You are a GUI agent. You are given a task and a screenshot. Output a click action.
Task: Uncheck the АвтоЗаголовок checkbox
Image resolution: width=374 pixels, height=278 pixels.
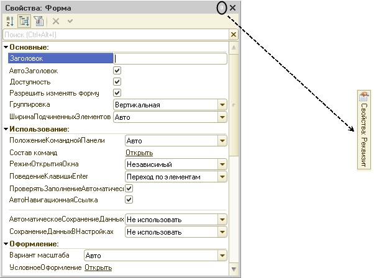pos(117,71)
